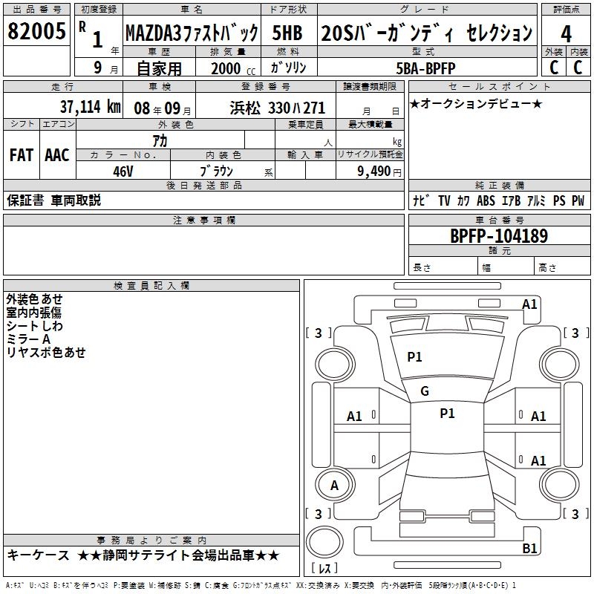
Task: Click the inspection expiry 08年09月
Action: 163,108
